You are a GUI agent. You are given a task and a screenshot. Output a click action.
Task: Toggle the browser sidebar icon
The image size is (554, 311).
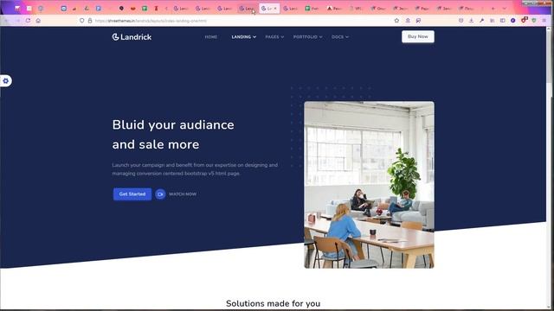pyautogui.click(x=502, y=21)
